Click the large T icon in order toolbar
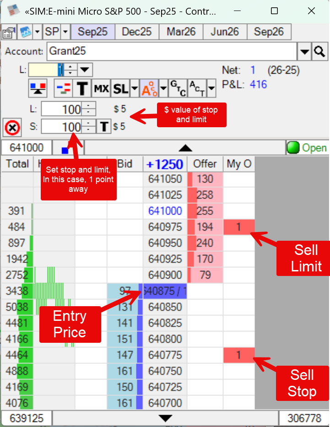 pyautogui.click(x=82, y=88)
